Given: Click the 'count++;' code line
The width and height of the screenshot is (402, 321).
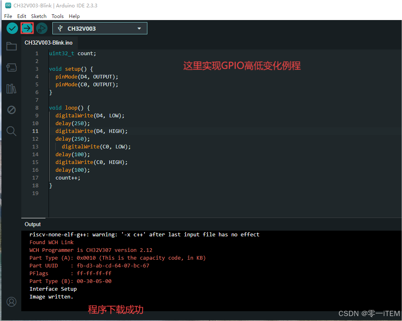Looking at the screenshot, I should [68, 178].
